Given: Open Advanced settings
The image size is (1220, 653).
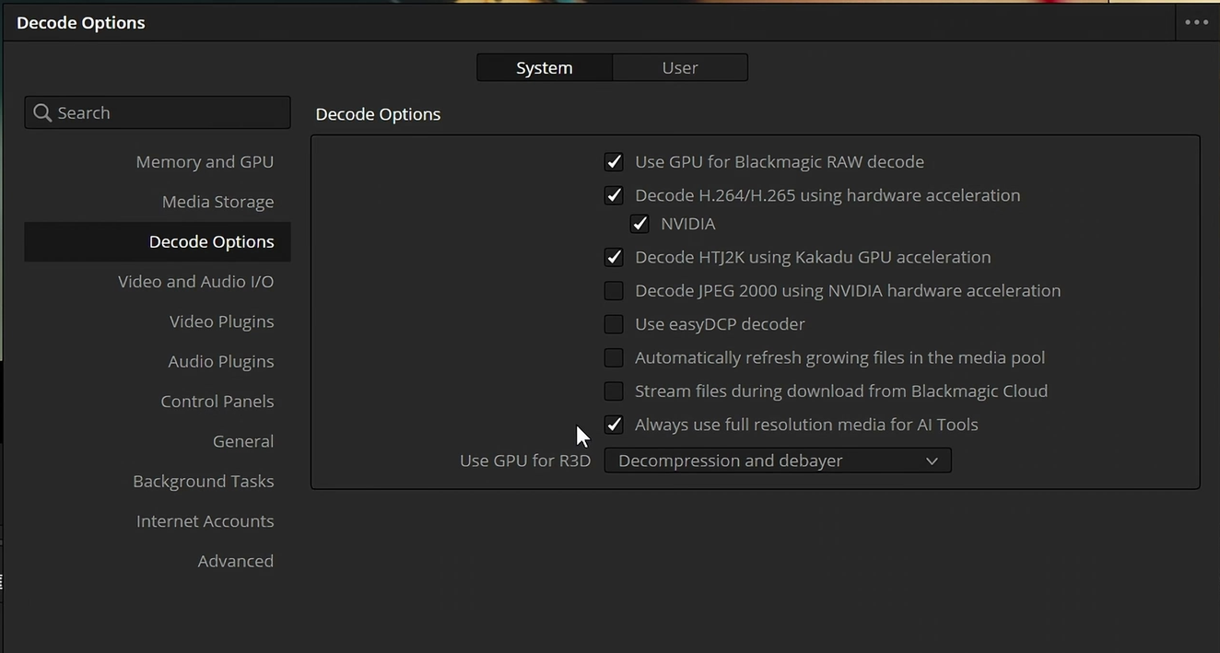Looking at the screenshot, I should (x=236, y=561).
